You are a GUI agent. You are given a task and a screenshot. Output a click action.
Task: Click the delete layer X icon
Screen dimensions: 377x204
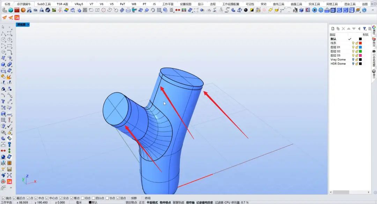click(343, 29)
